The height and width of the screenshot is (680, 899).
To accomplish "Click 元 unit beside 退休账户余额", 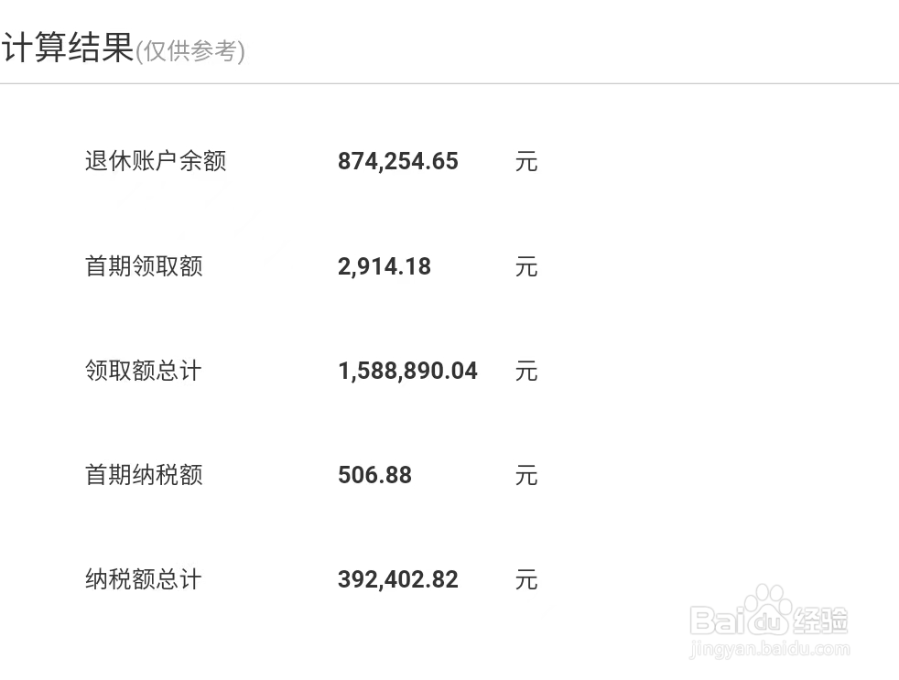I will click(526, 161).
